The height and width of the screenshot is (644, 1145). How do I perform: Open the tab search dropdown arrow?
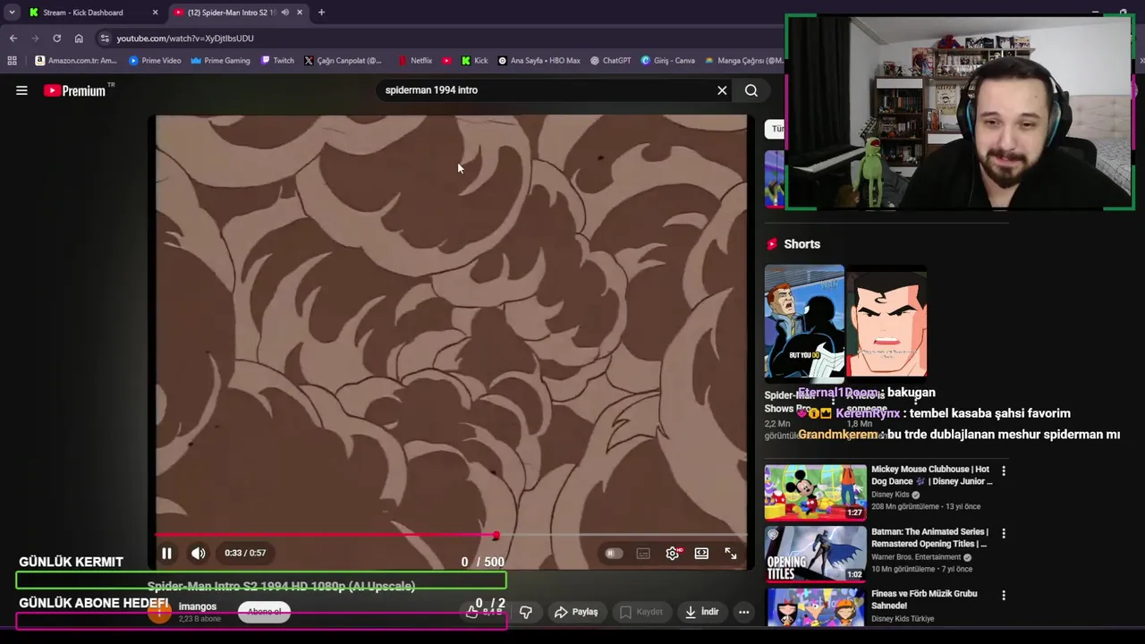coord(12,13)
